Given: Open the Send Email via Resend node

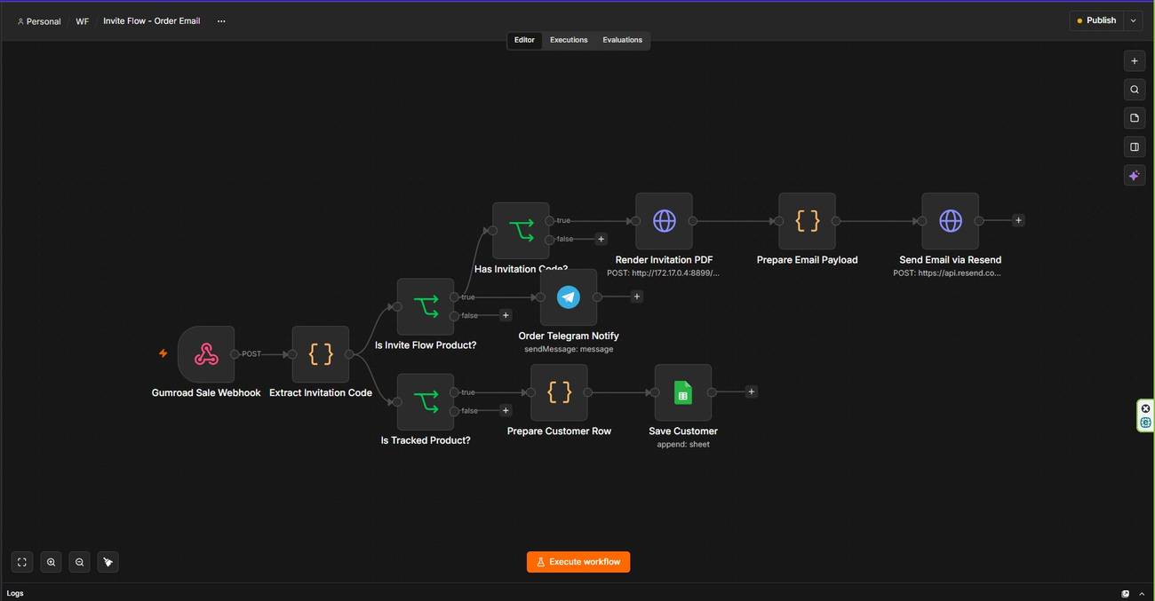Looking at the screenshot, I should click(x=950, y=221).
